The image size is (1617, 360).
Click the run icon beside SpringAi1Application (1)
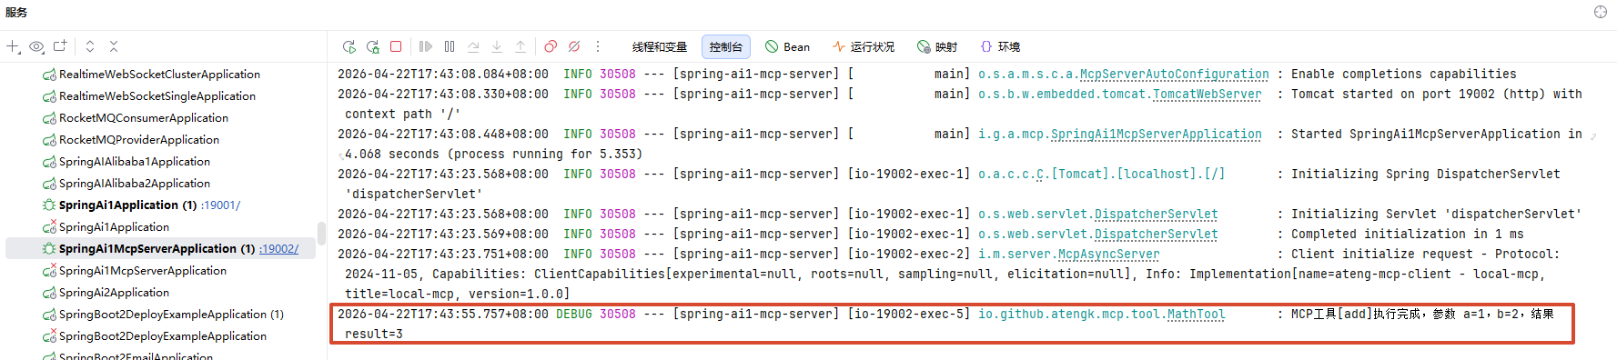pyautogui.click(x=50, y=205)
